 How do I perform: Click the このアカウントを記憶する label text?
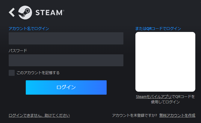38,73
